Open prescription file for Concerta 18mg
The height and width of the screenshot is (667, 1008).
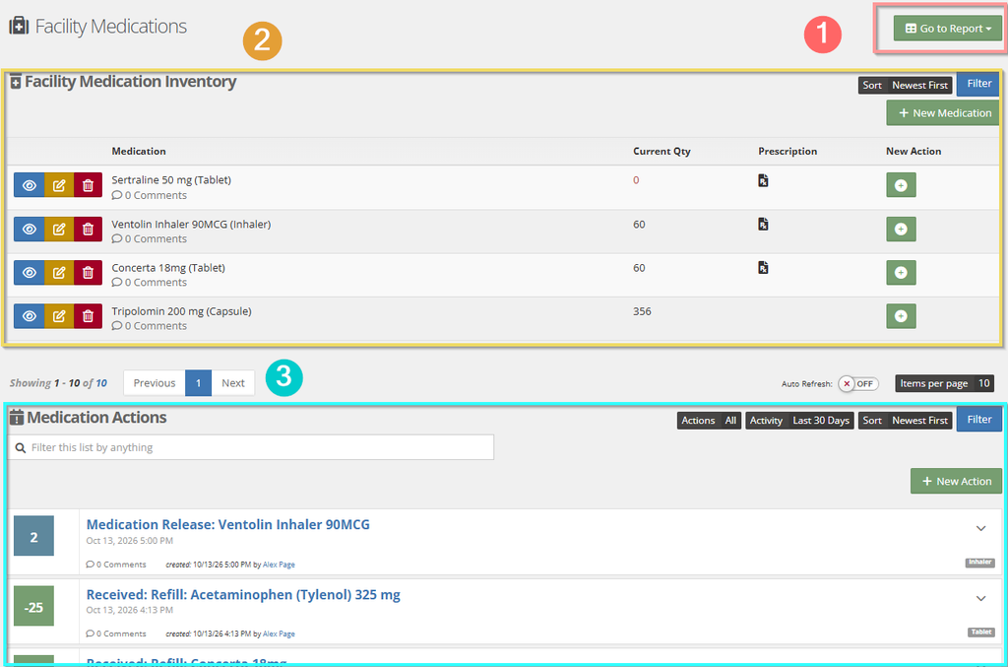click(x=763, y=268)
